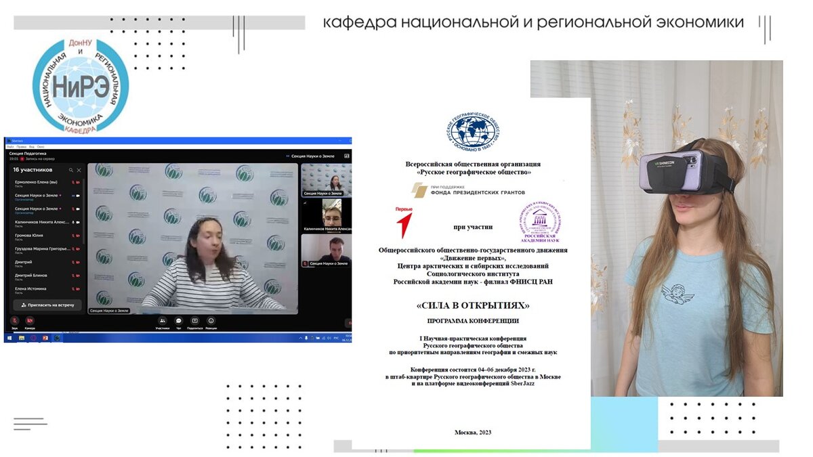This screenshot has height=457, width=813.
Task: Show hidden tray icons chevron
Action: 301,338
